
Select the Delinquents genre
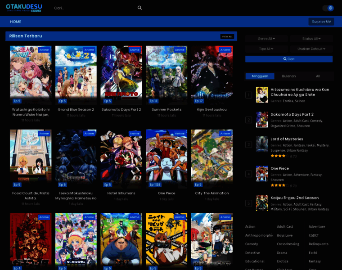pos(319,244)
